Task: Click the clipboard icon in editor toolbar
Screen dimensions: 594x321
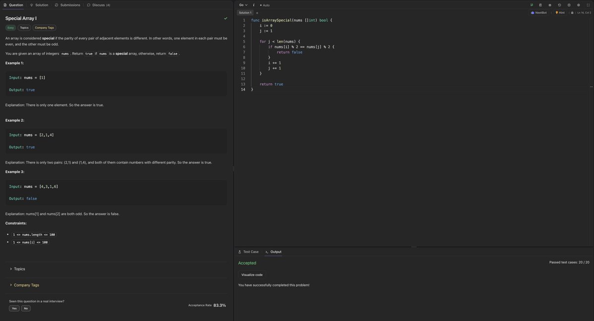Action: 540,5
